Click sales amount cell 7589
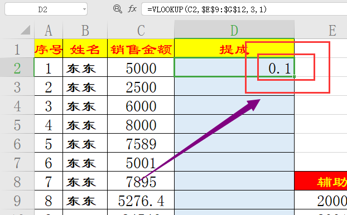The height and width of the screenshot is (215, 347). click(x=141, y=143)
